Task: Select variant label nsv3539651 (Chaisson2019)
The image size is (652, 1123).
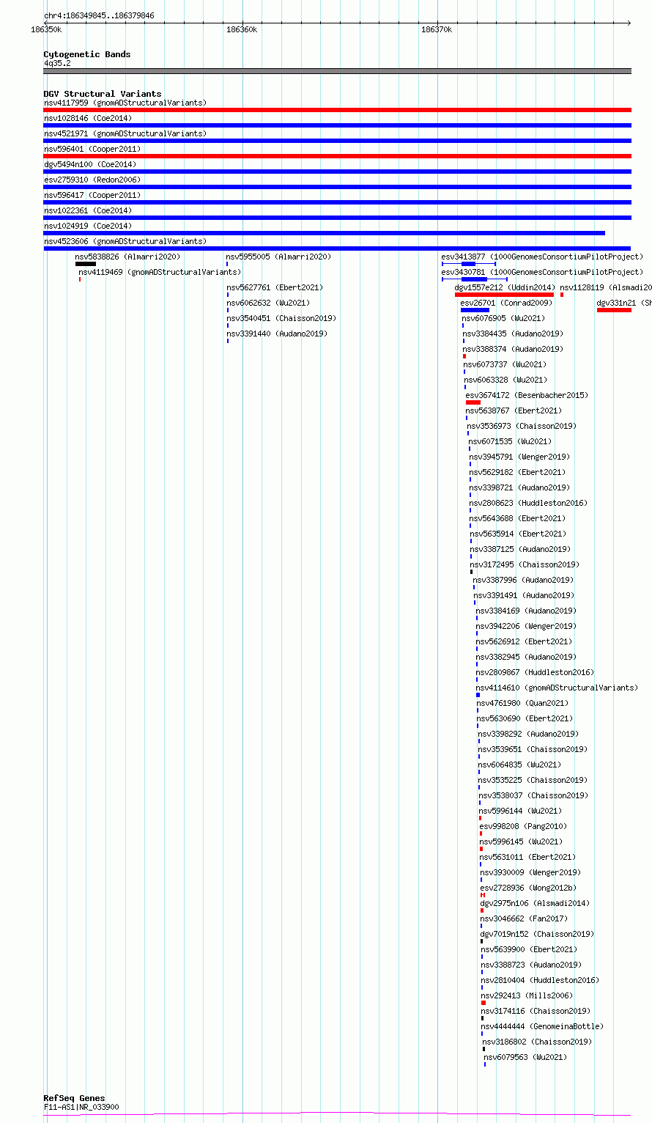Action: pyautogui.click(x=533, y=749)
